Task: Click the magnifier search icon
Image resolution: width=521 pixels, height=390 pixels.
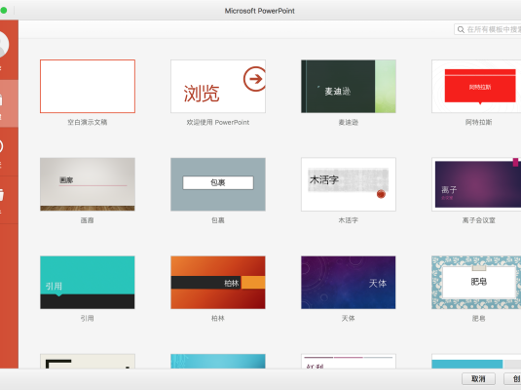Action: (461, 29)
